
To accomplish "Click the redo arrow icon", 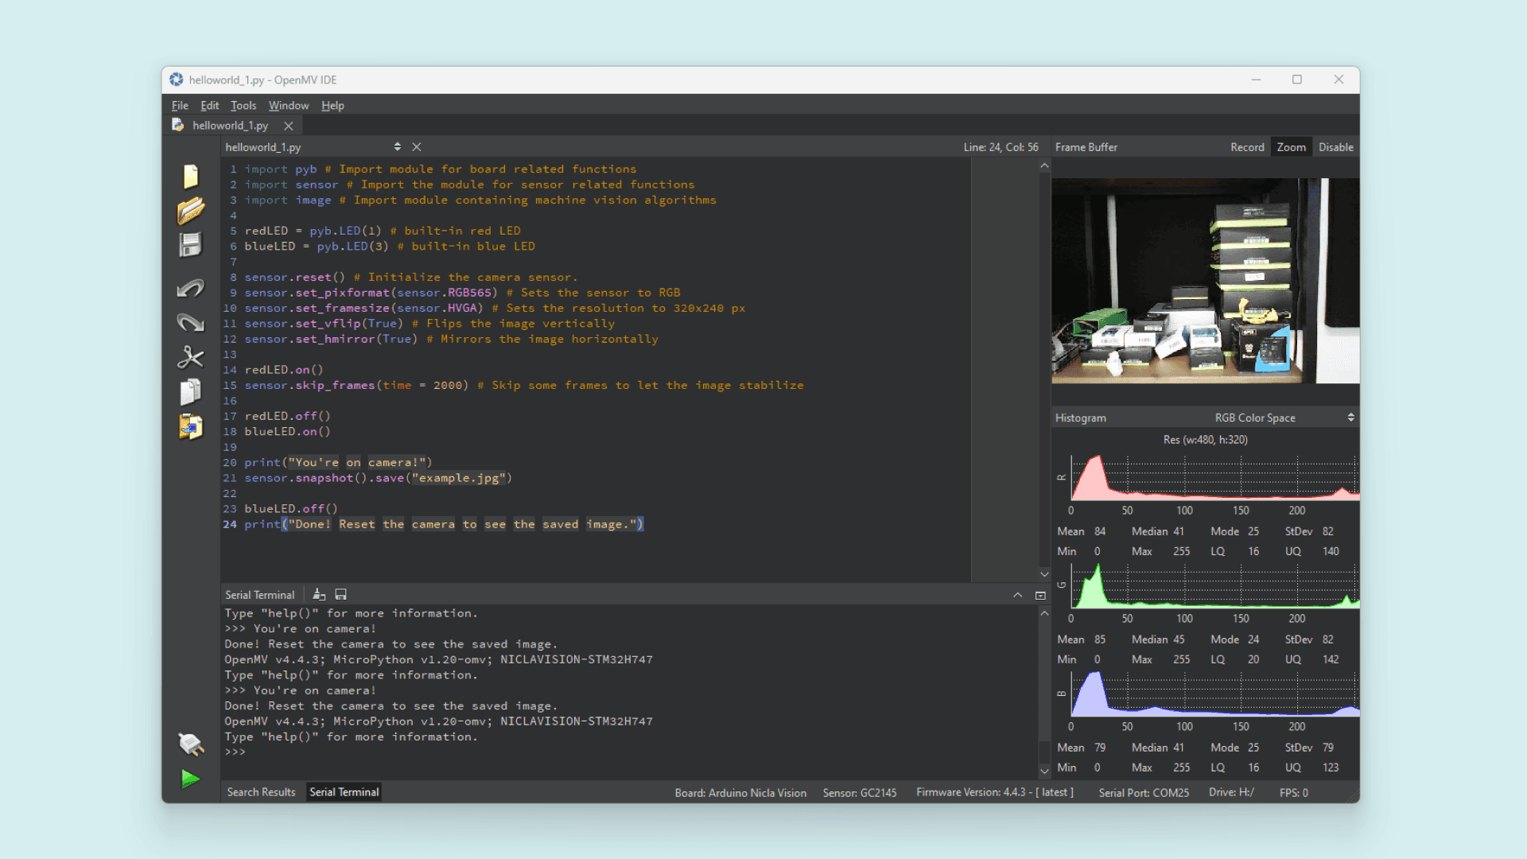I will [191, 322].
